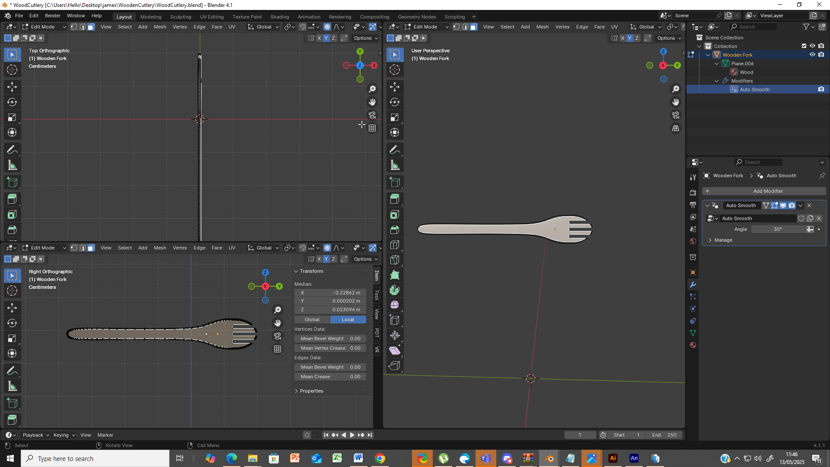Select the Move tool in top viewport

12,87
